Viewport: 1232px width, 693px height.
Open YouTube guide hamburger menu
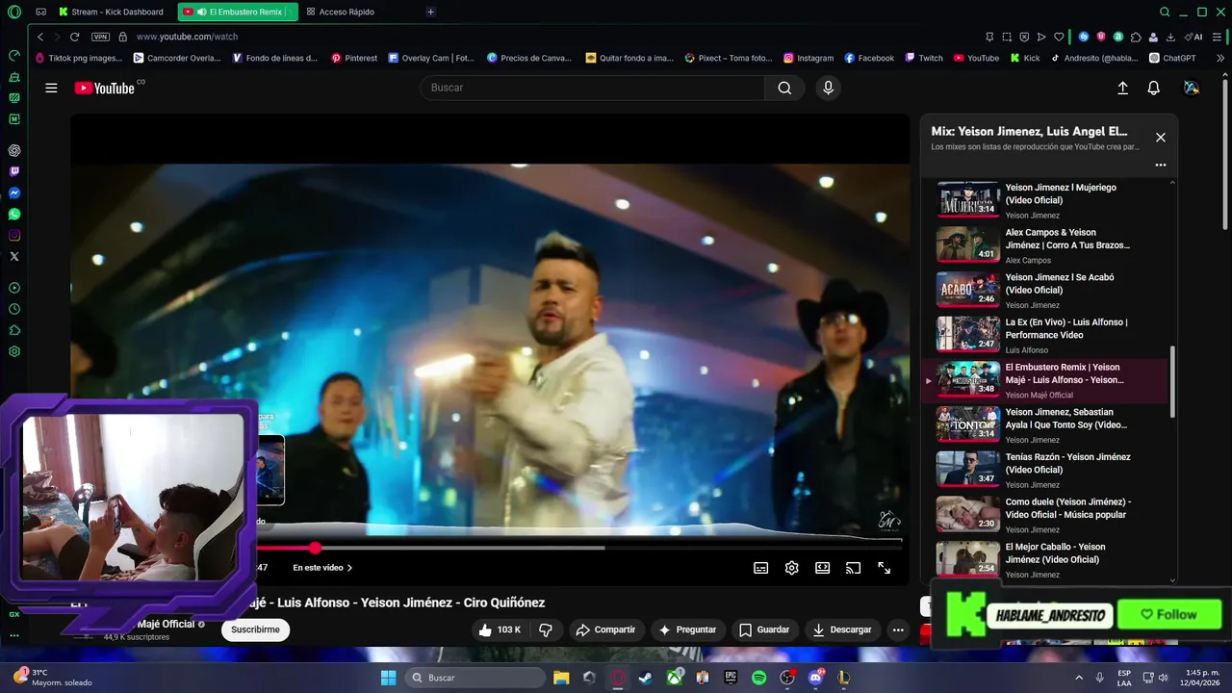coord(51,88)
